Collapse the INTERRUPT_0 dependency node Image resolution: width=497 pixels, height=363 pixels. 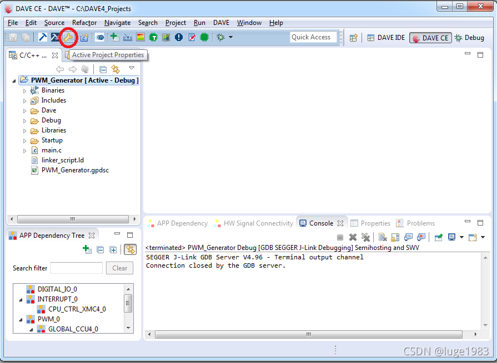point(21,300)
